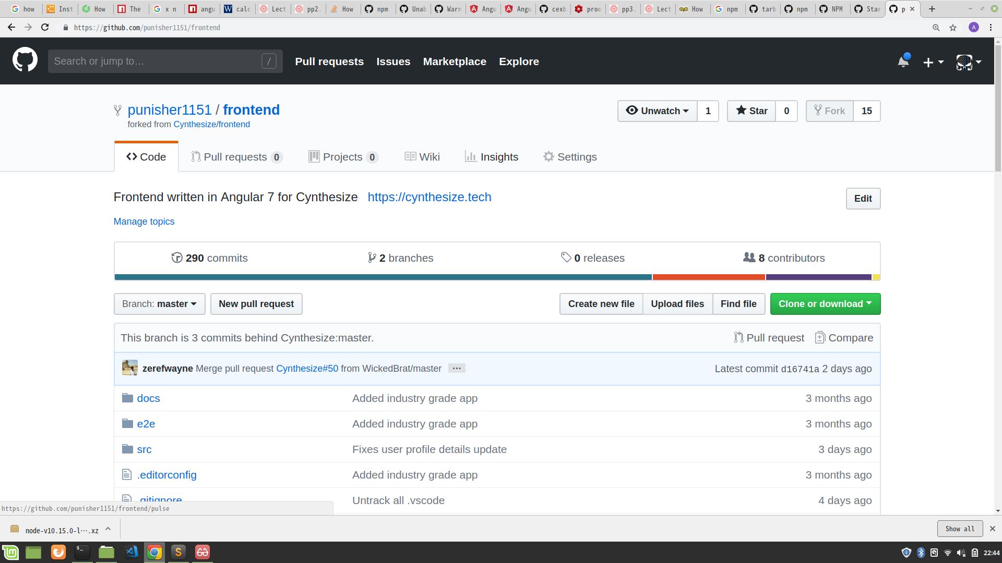Click the GitHub octocat logo
This screenshot has height=563, width=1002.
click(25, 60)
